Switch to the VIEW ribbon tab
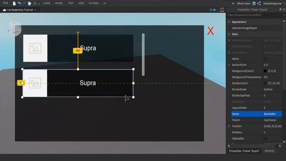The width and height of the screenshot is (286, 161). pyautogui.click(x=81, y=3)
